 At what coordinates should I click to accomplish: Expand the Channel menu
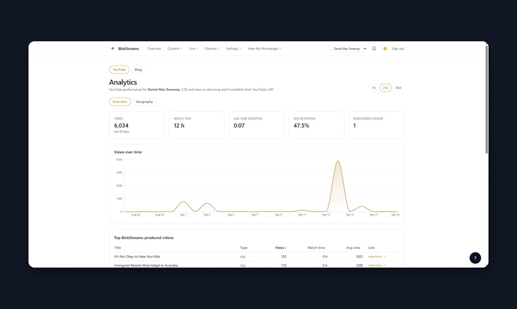[212, 49]
